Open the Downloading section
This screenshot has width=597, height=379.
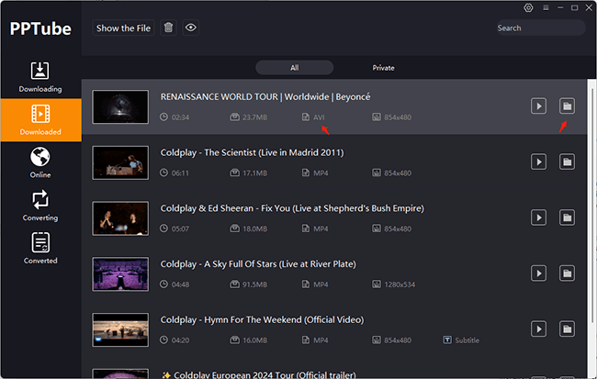point(40,77)
